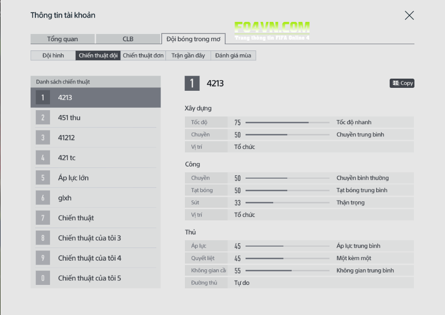
Task: Pick tactic 5 'Áp lực lớn'
Action: pos(96,178)
